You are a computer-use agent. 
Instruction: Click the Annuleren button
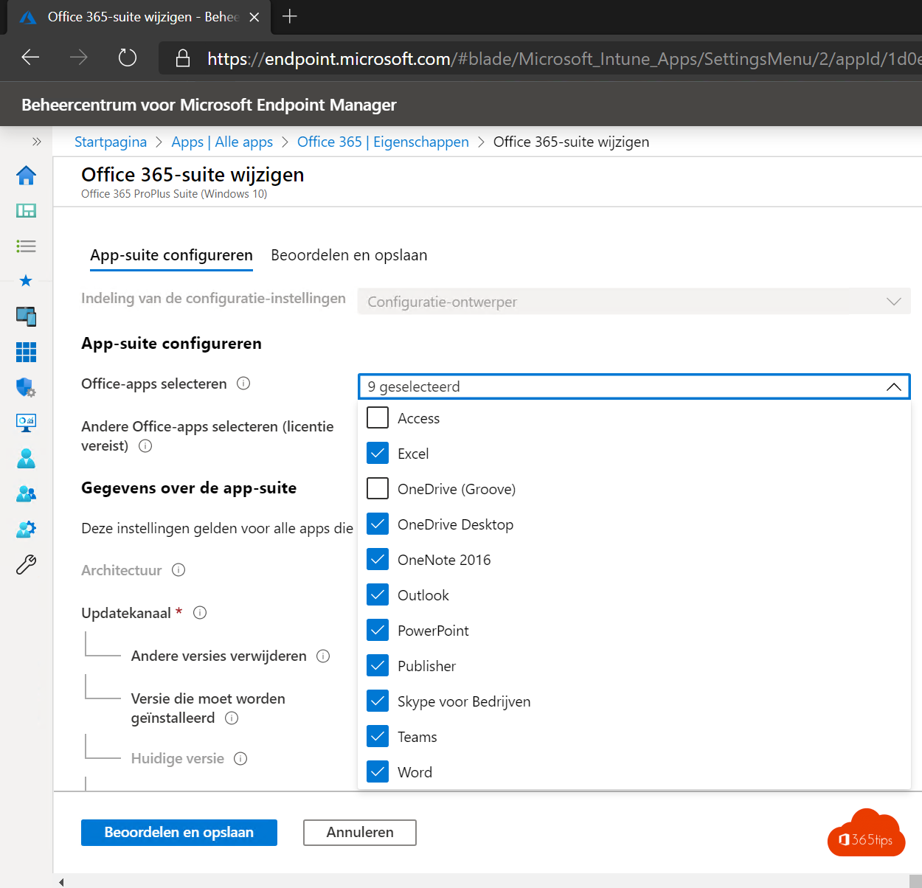click(359, 832)
